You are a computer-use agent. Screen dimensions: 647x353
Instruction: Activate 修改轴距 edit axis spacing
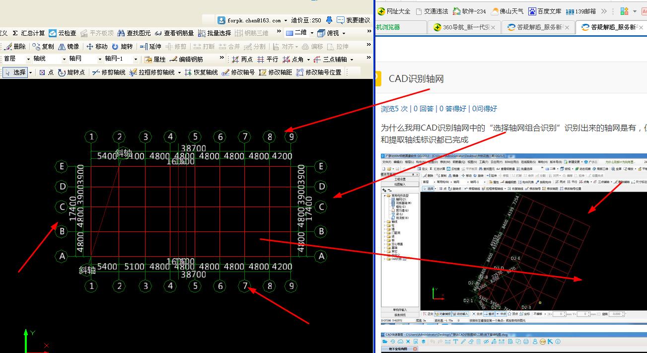(x=275, y=72)
